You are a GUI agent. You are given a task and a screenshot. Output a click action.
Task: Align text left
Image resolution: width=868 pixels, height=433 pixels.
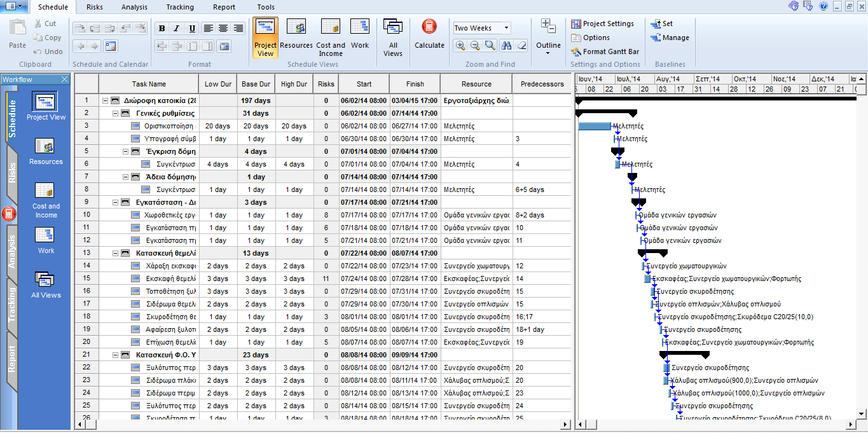(x=209, y=29)
